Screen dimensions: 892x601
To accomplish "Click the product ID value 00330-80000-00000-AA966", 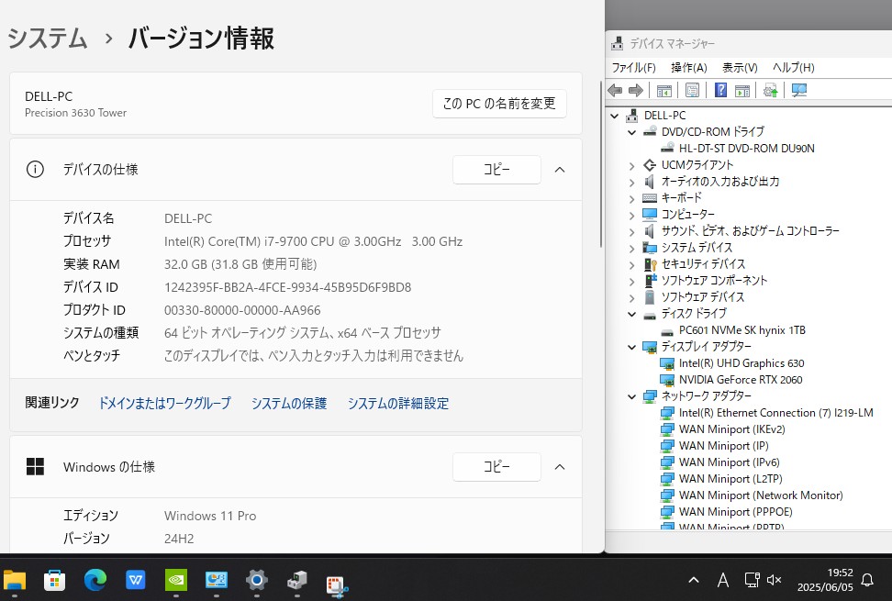I will pyautogui.click(x=242, y=310).
